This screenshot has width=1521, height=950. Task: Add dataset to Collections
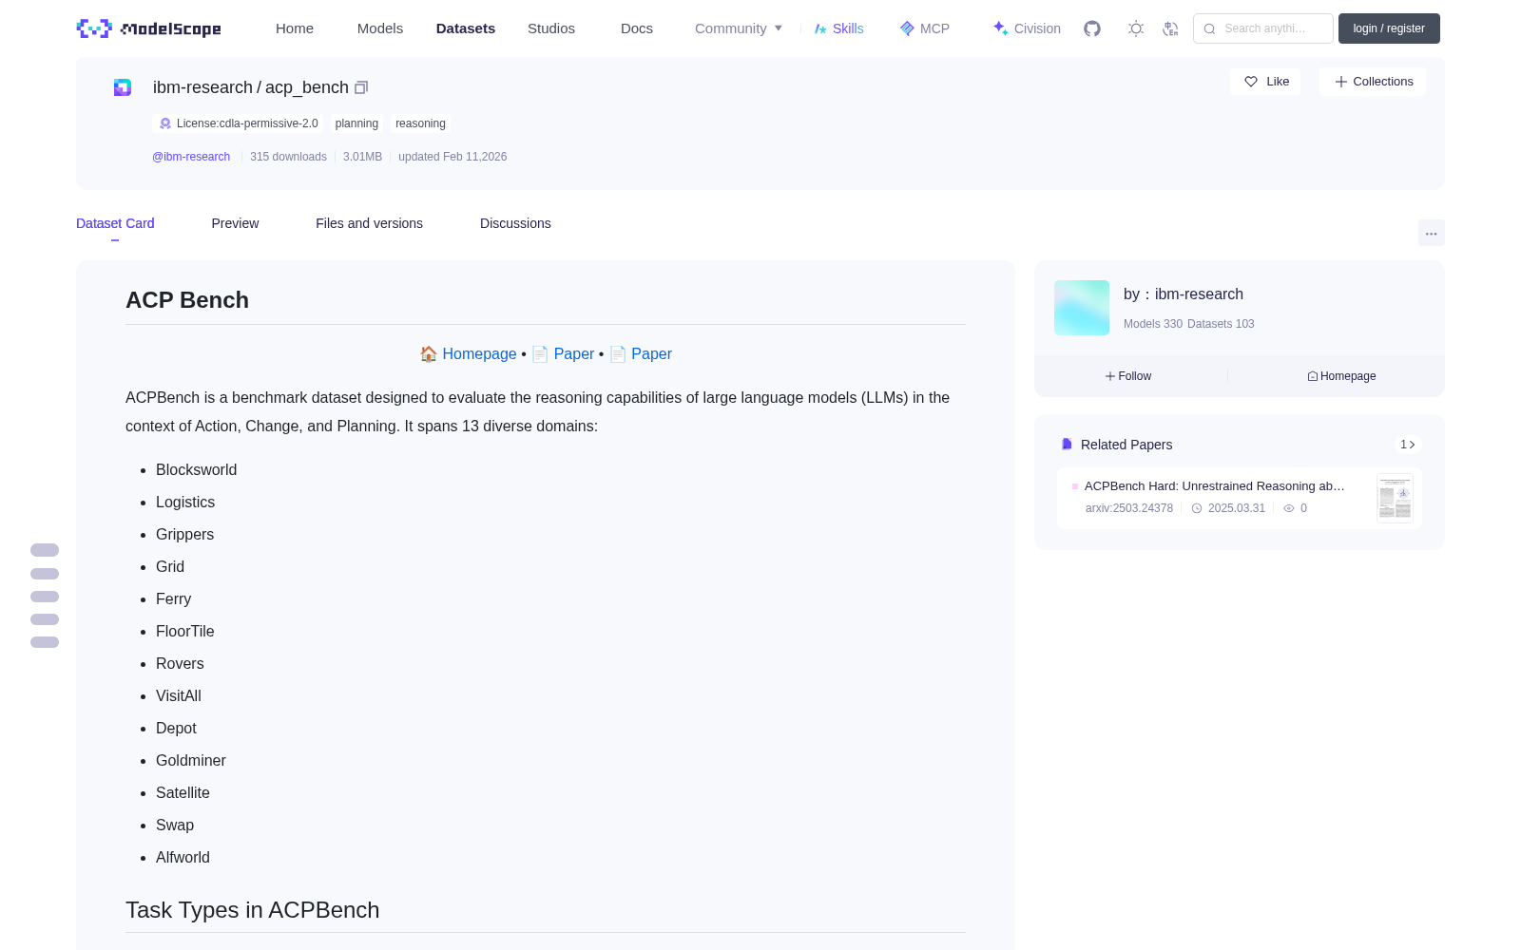point(1373,82)
